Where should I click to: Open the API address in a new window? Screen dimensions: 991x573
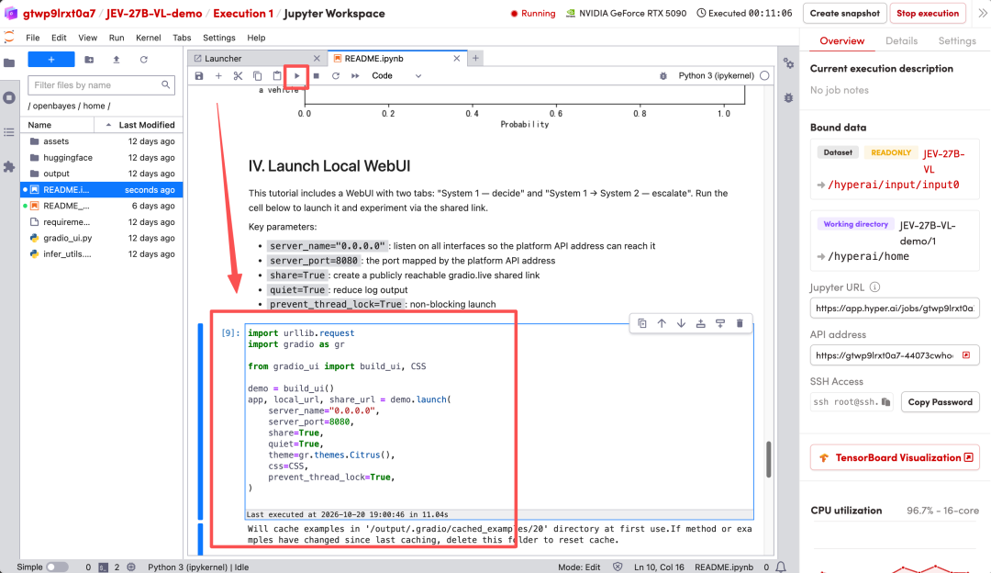click(966, 355)
